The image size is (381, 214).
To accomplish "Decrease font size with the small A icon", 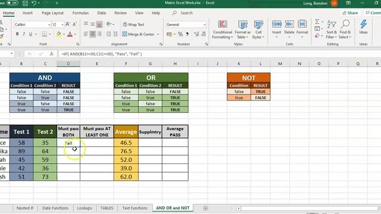I will [x=74, y=24].
